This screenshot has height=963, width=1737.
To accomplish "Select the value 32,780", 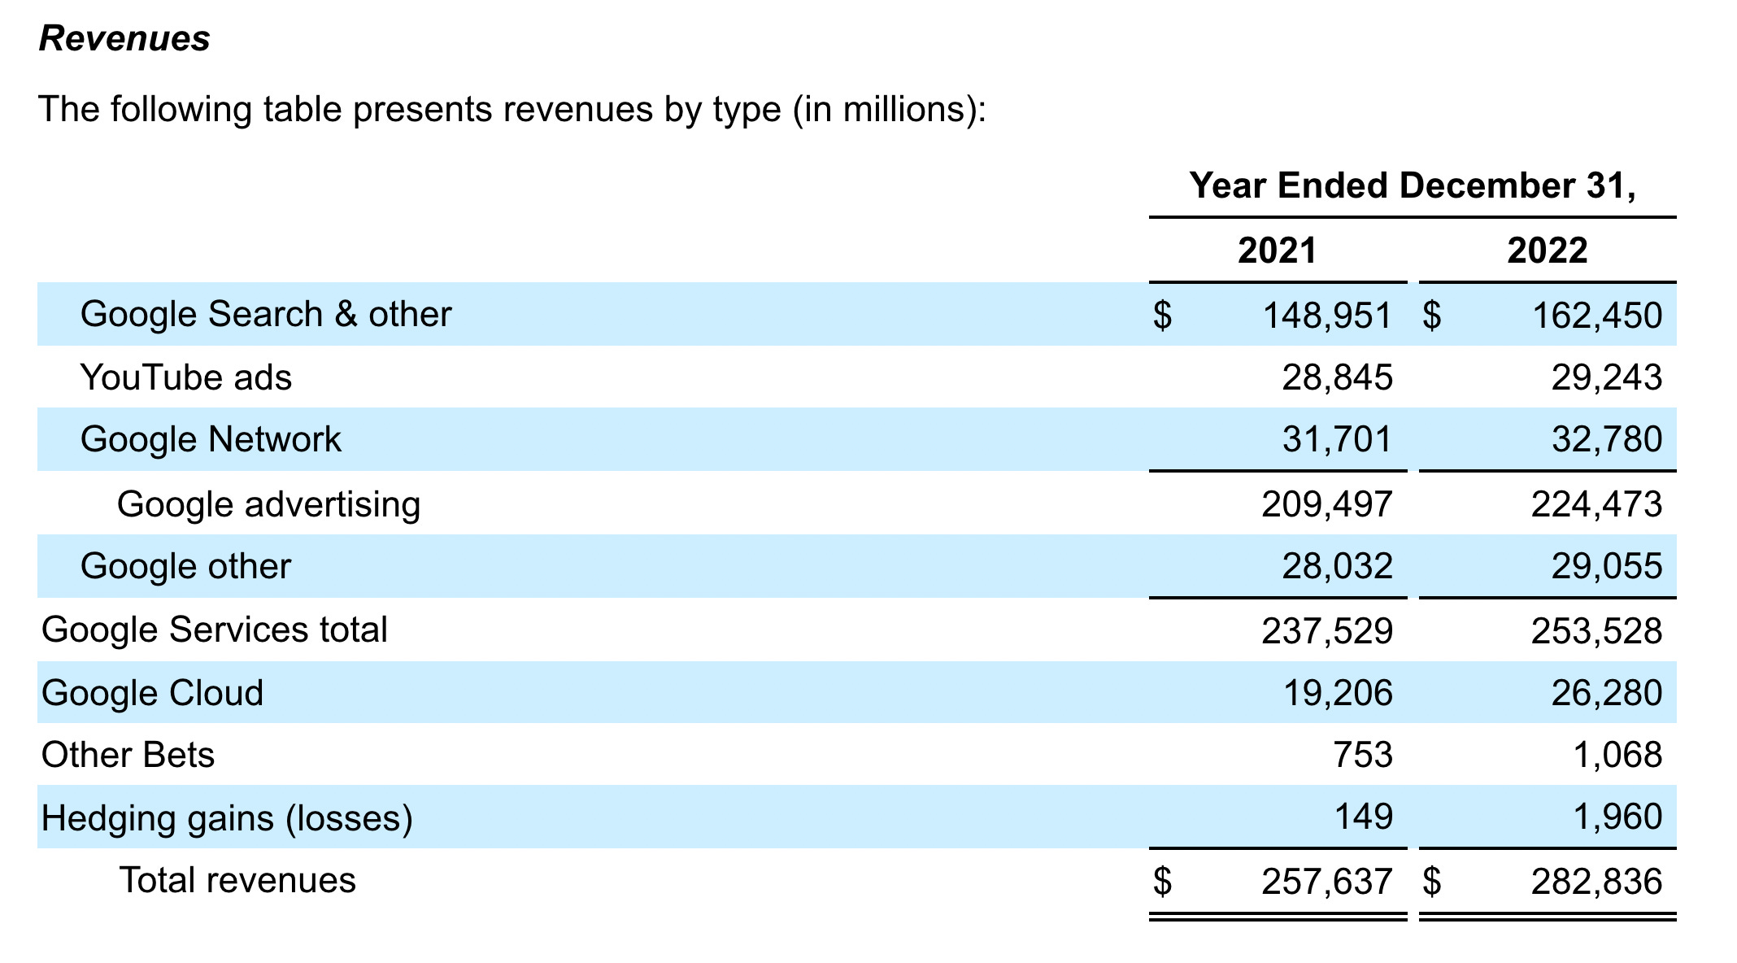I will (x=1607, y=439).
